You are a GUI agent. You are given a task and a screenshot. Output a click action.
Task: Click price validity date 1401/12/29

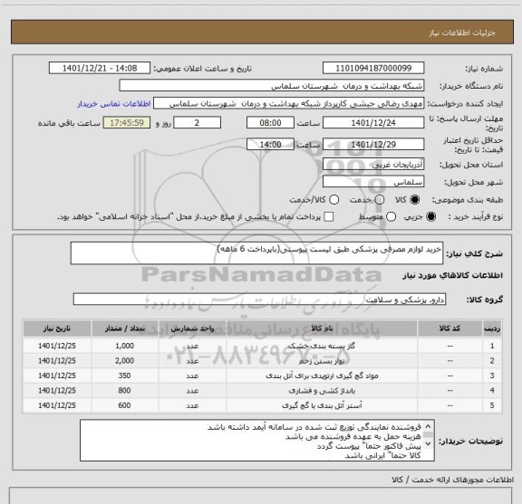click(373, 144)
